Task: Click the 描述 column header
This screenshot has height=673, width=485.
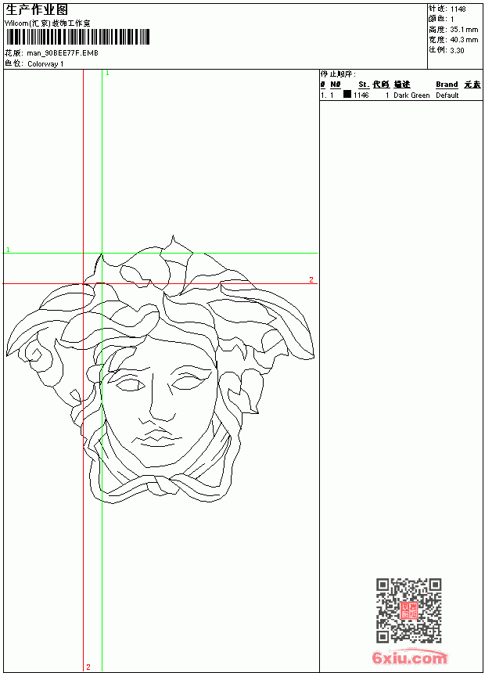Action: click(x=402, y=85)
